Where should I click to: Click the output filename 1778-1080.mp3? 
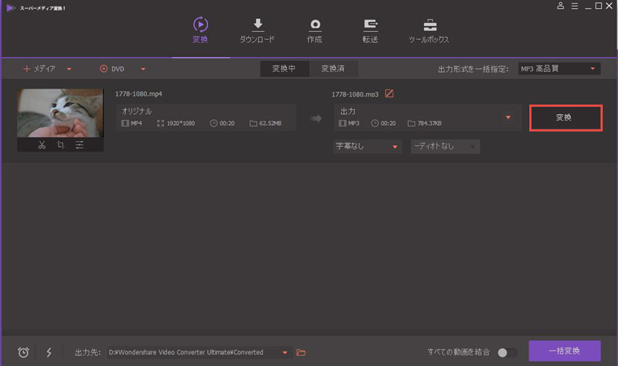[x=355, y=94]
